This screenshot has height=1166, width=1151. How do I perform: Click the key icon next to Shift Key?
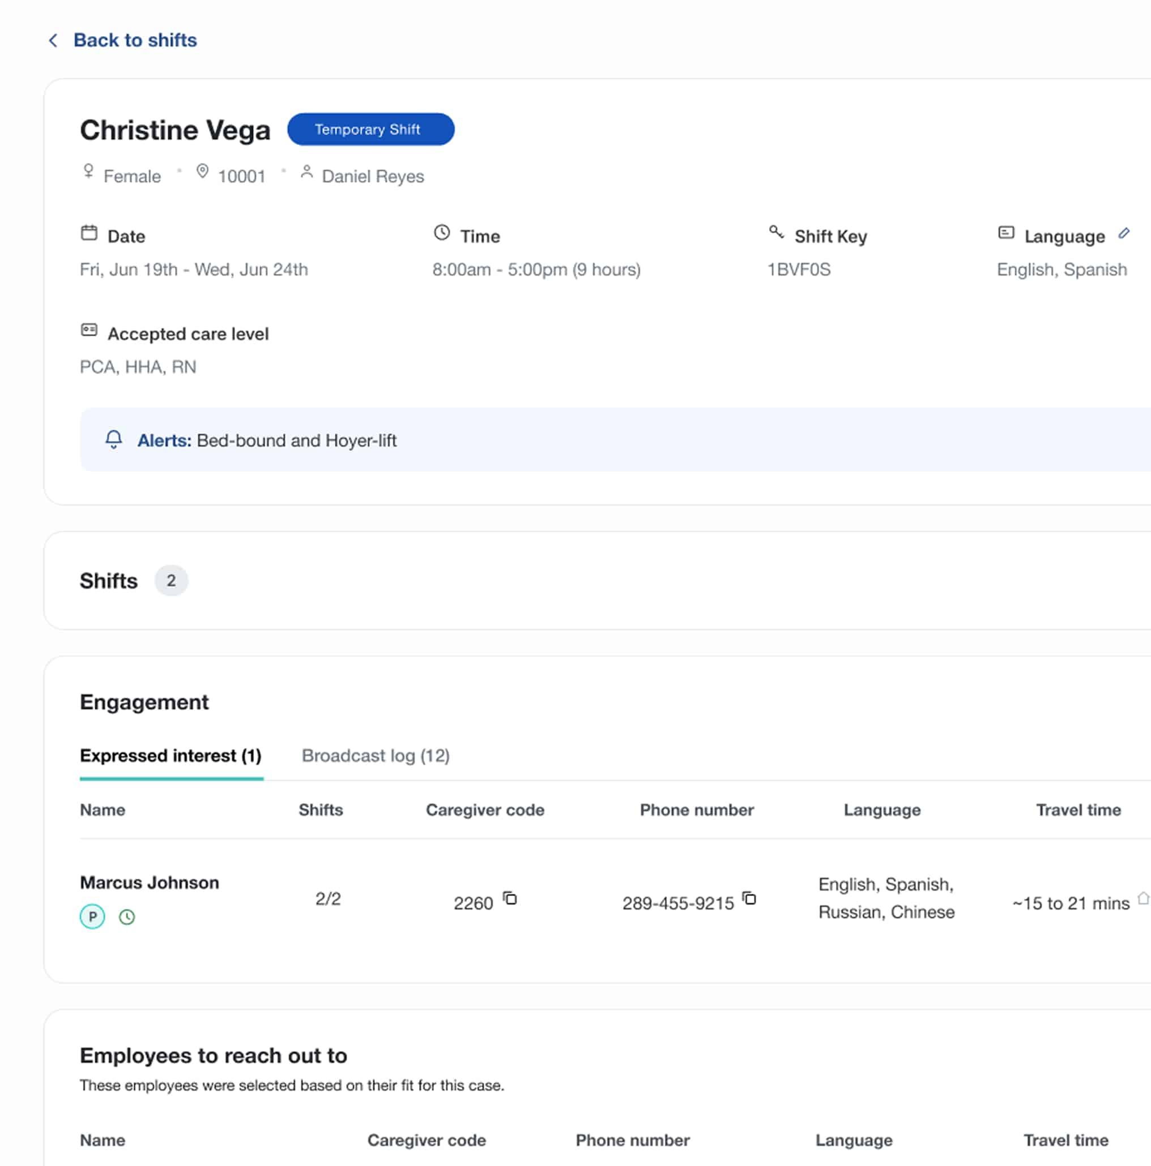tap(776, 233)
